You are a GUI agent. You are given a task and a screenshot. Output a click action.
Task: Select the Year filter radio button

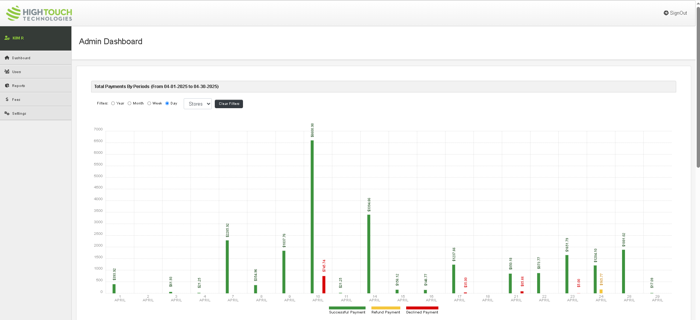[x=113, y=103]
